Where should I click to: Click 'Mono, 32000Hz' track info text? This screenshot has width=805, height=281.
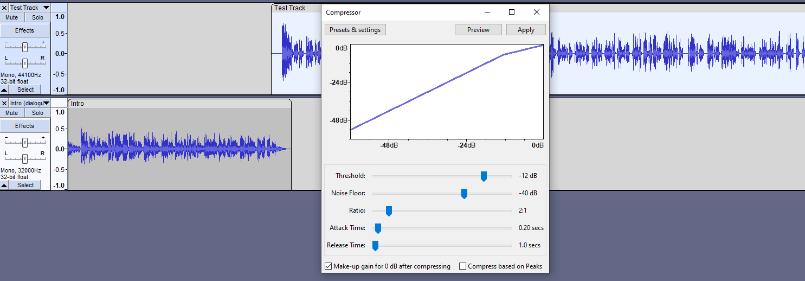click(21, 170)
